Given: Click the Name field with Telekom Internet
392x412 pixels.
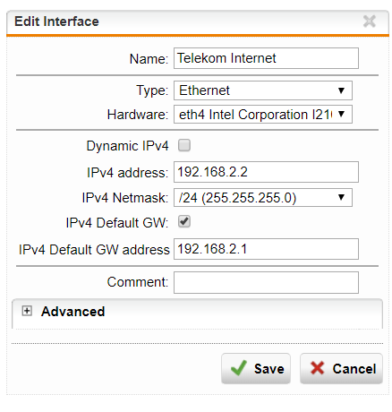Looking at the screenshot, I should tap(266, 58).
